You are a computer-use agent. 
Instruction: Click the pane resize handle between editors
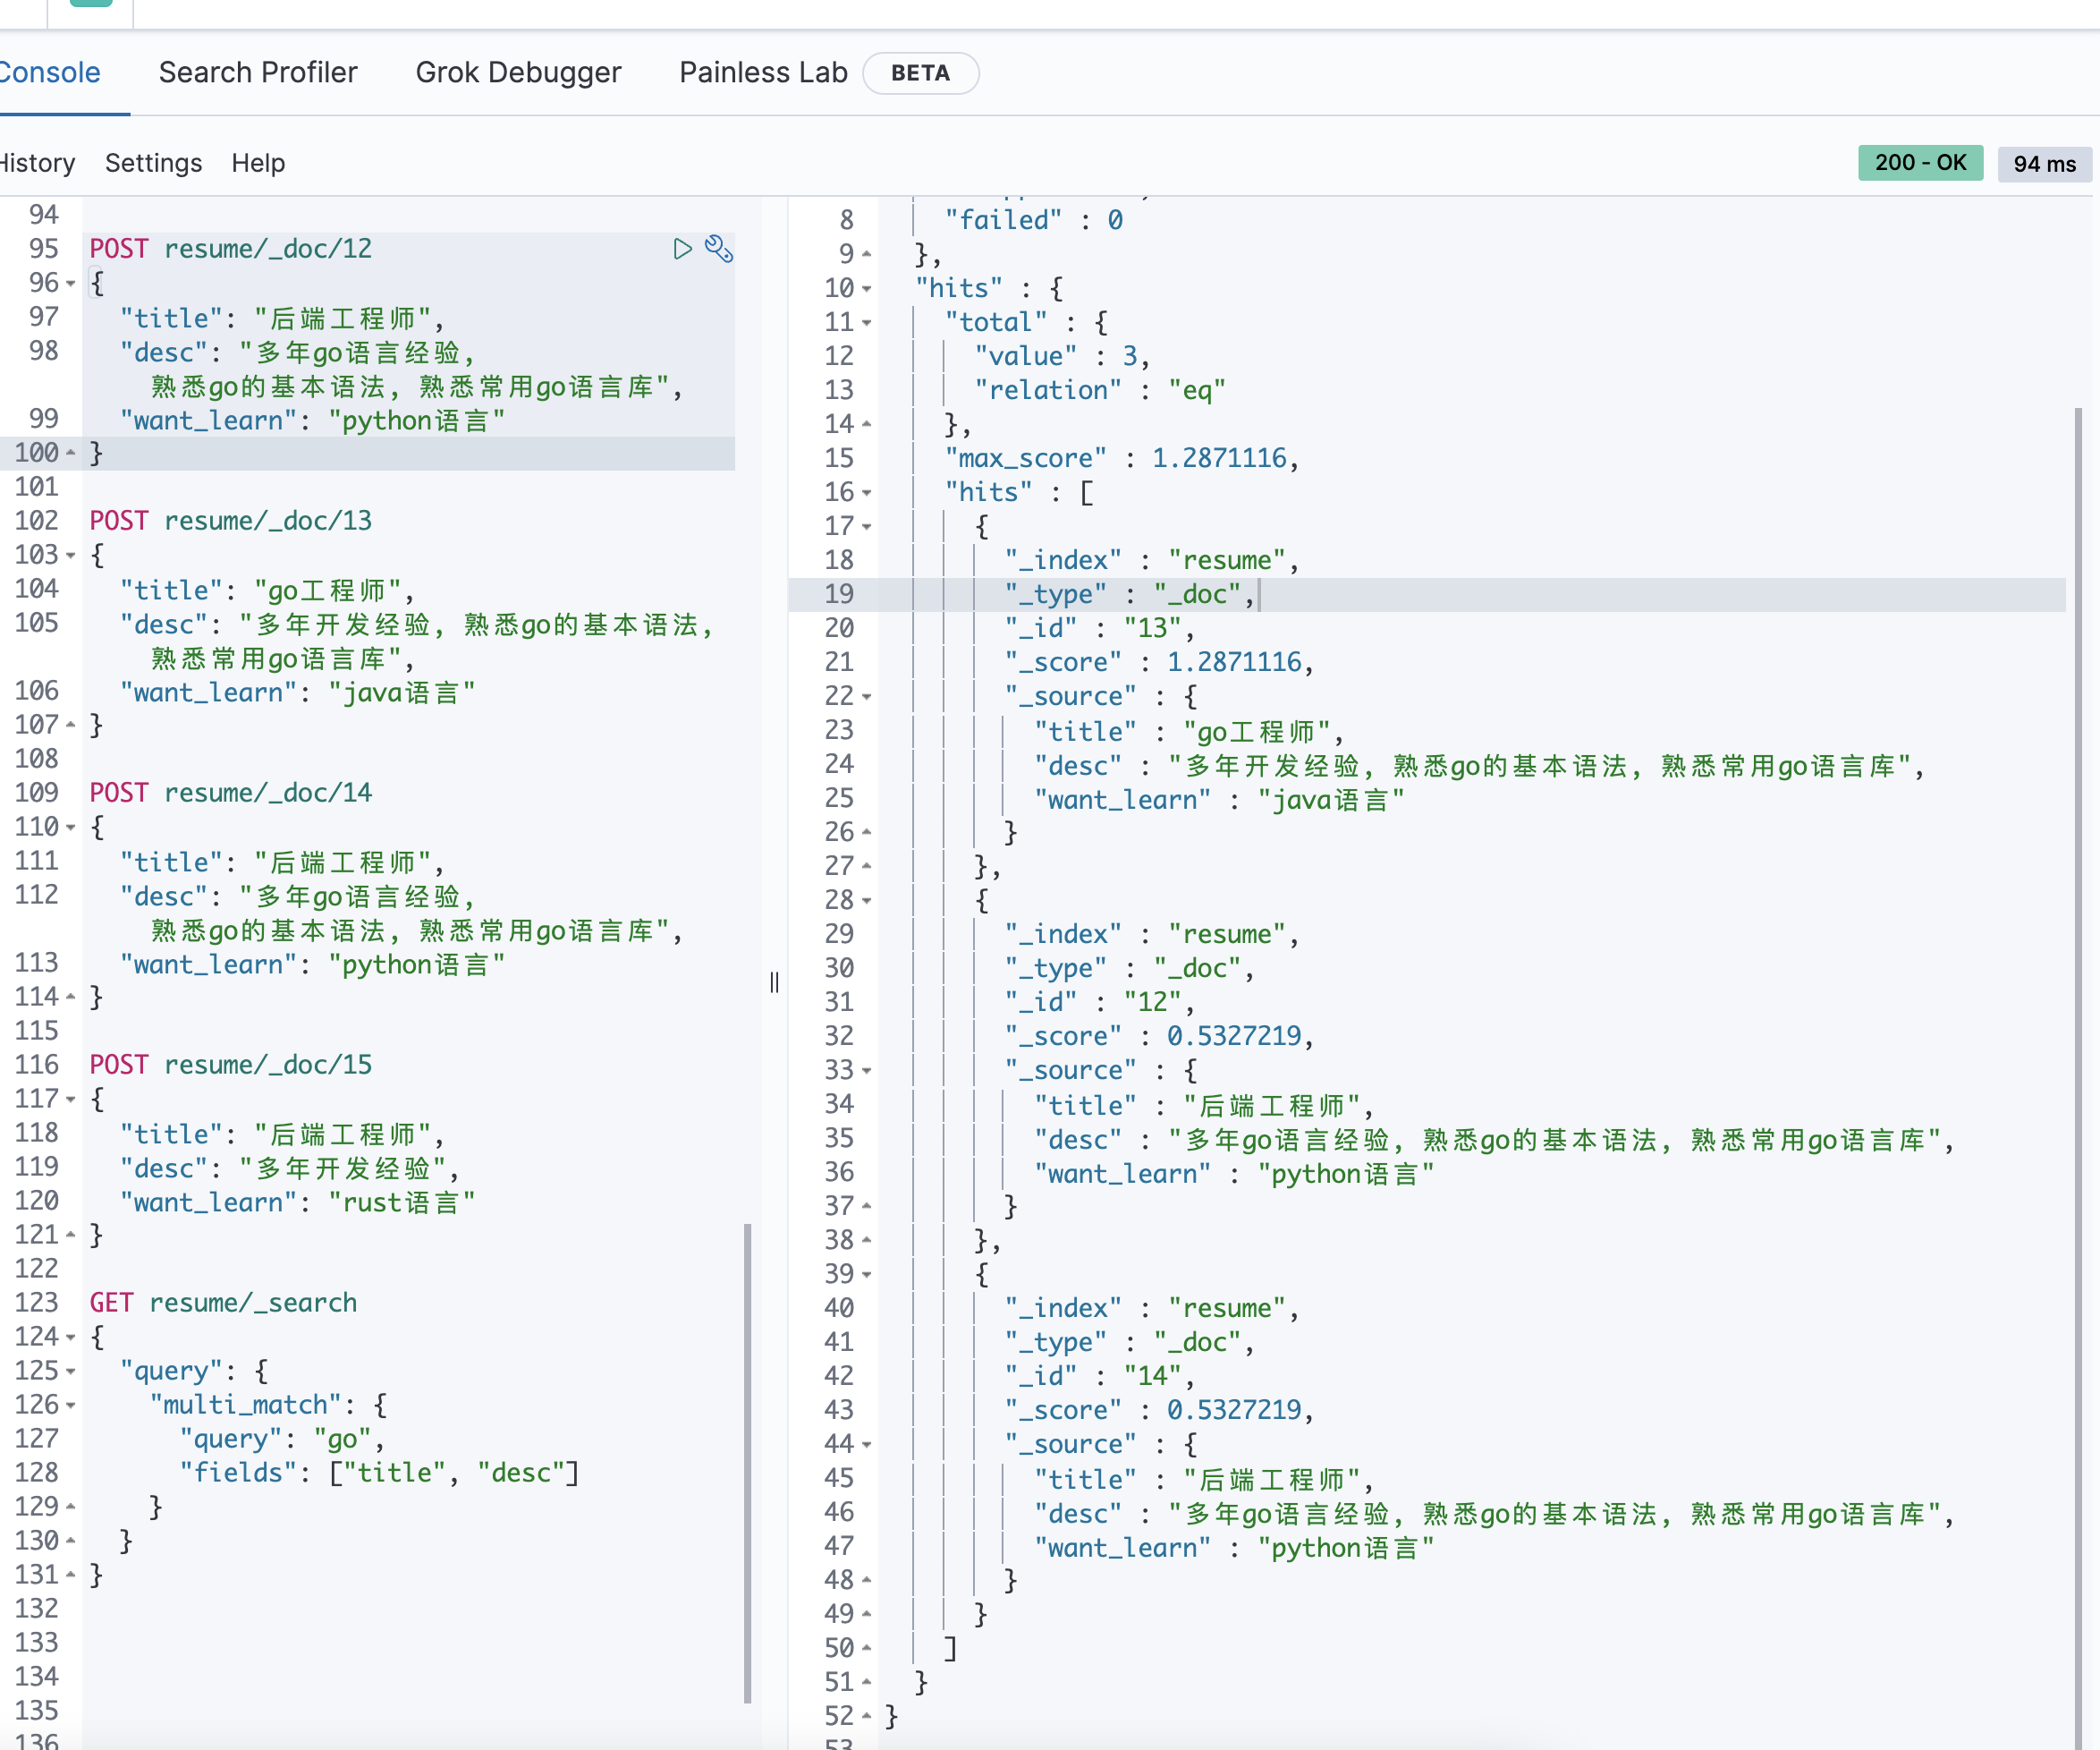pos(774,982)
